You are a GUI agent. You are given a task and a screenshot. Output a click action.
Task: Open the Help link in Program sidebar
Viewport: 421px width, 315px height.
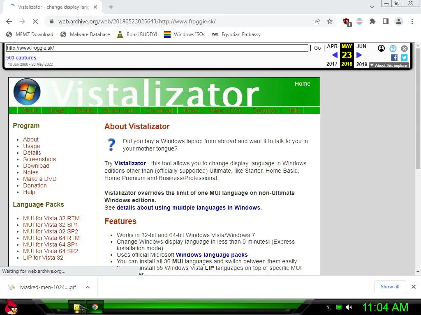click(x=29, y=192)
